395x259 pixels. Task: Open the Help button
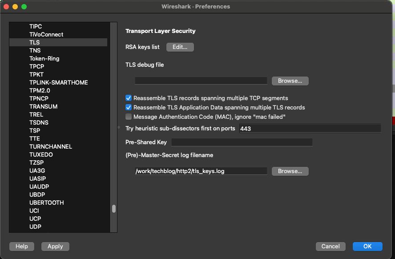tap(22, 247)
